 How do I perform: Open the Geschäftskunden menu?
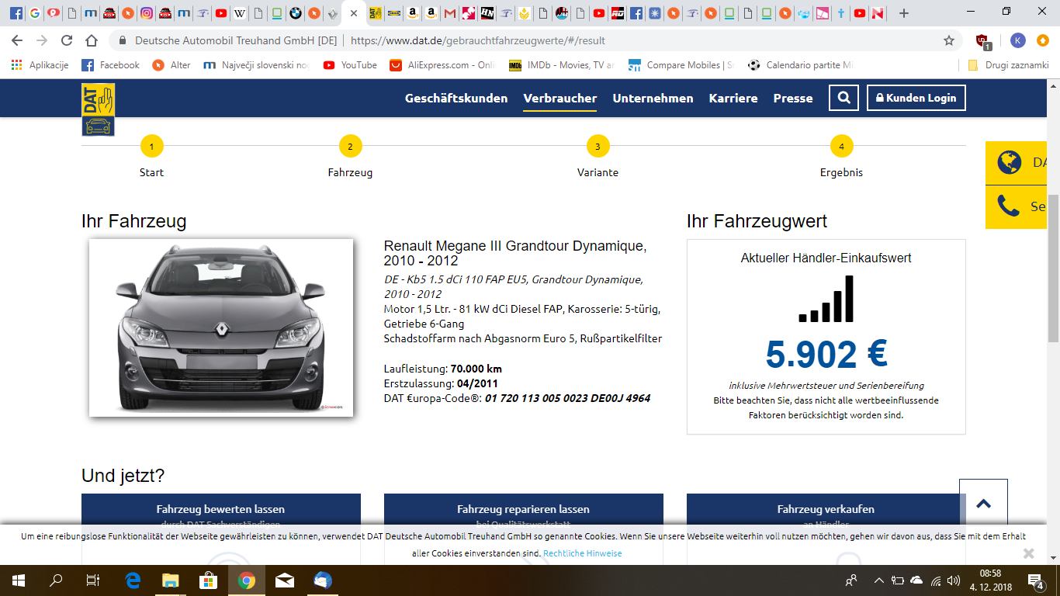456,99
